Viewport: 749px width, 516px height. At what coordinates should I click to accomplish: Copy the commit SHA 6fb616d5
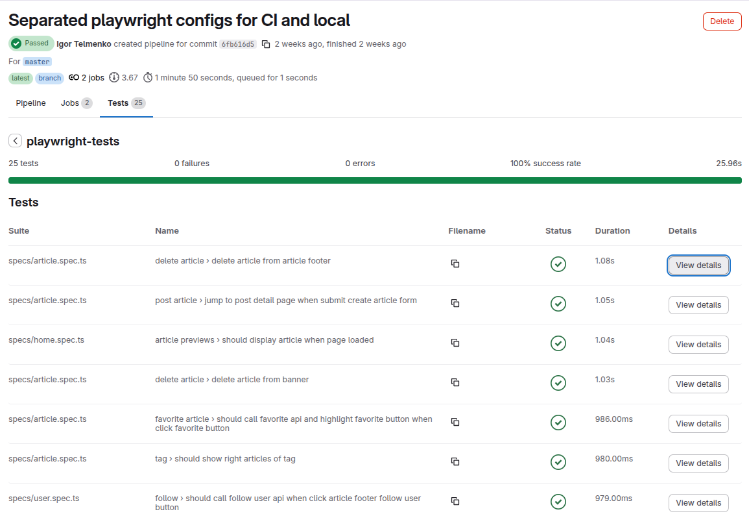click(x=266, y=44)
